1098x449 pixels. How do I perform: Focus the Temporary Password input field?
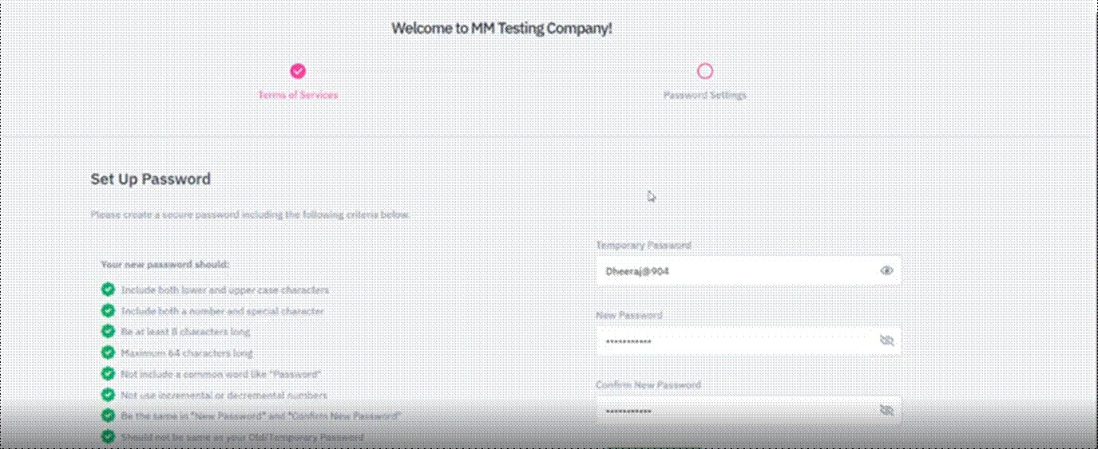735,271
